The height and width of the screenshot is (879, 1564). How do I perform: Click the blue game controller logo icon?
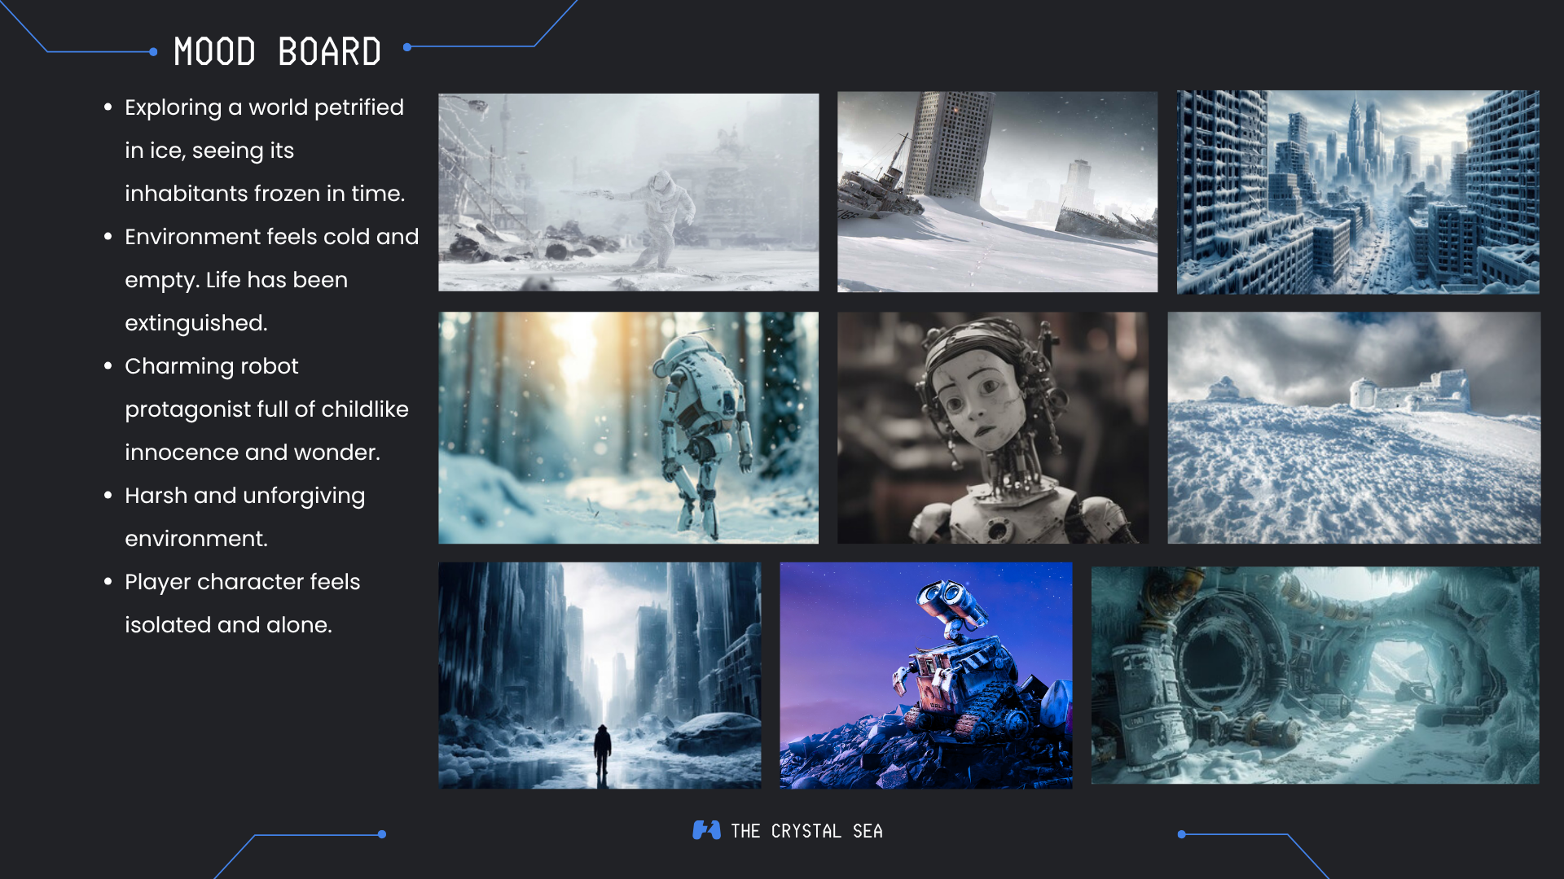pyautogui.click(x=706, y=830)
